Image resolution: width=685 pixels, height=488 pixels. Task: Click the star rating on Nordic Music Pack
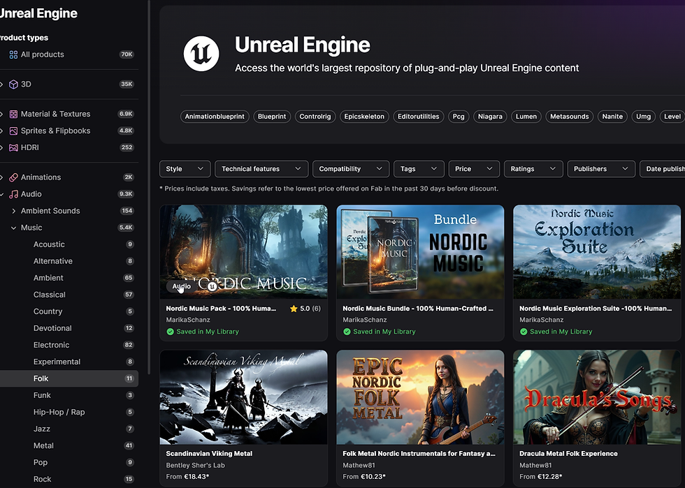pyautogui.click(x=305, y=309)
